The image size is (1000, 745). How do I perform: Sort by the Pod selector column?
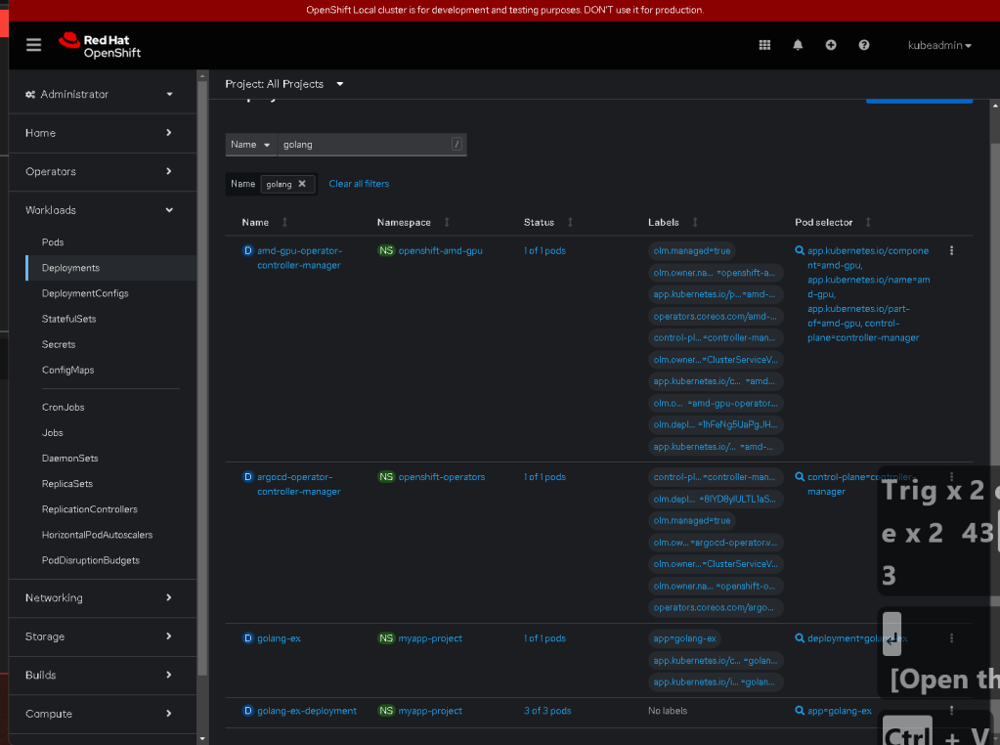832,222
